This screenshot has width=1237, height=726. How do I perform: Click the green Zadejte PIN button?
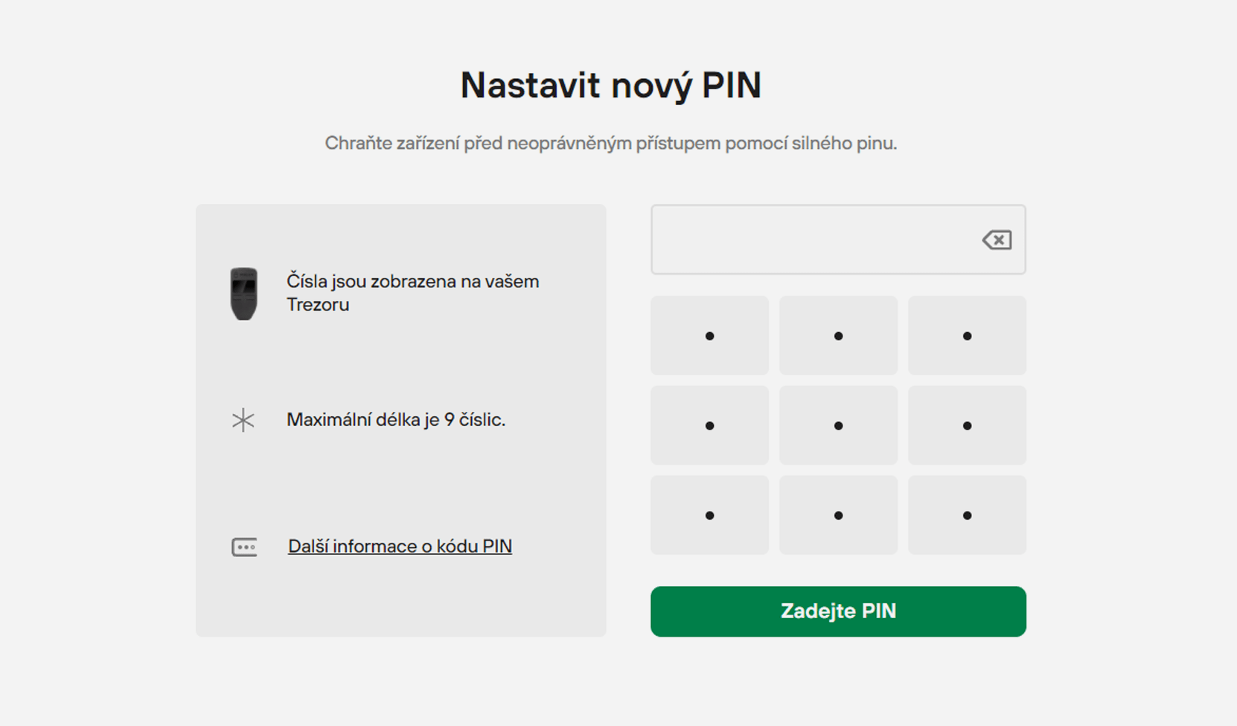pos(838,611)
